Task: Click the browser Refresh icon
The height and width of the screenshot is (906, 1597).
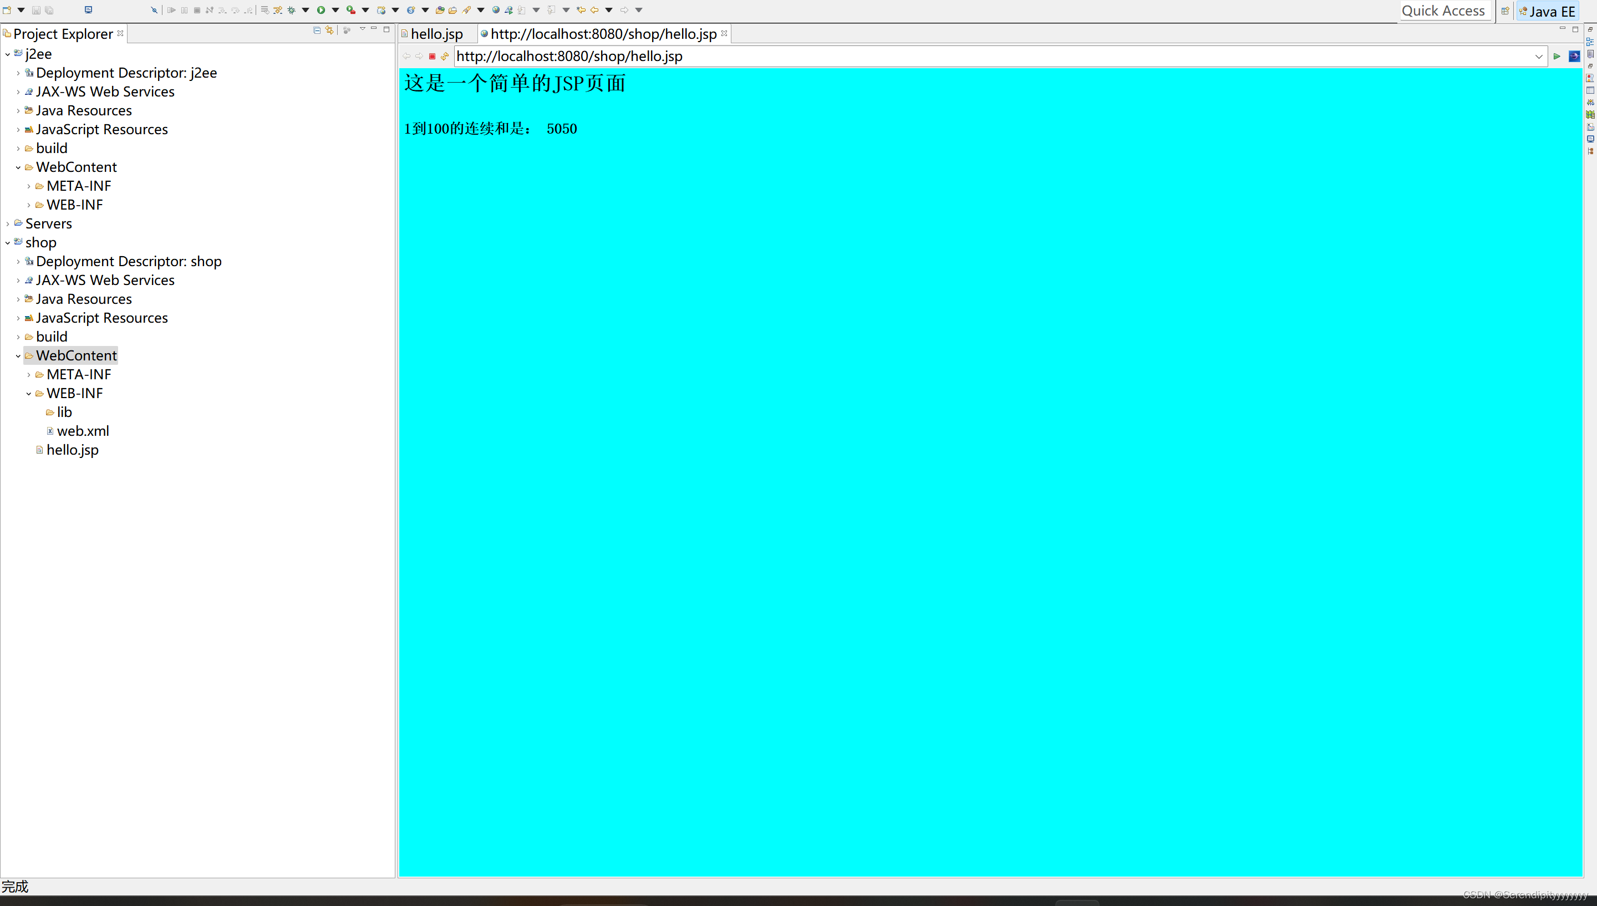Action: (x=445, y=56)
